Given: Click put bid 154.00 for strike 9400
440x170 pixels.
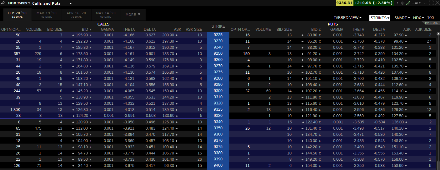Looking at the screenshot, I should pyautogui.click(x=311, y=165).
